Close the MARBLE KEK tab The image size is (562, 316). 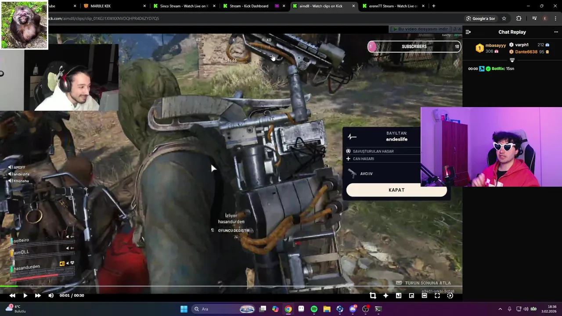coord(145,6)
